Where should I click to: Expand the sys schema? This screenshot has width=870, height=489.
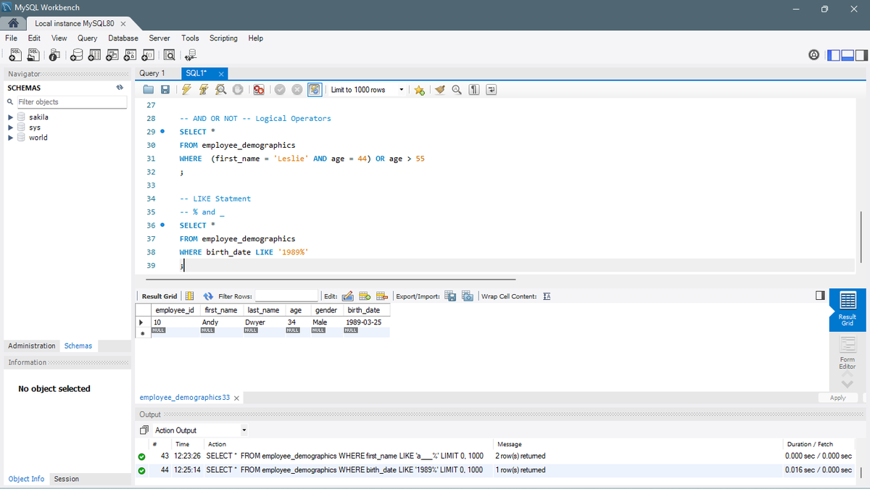pyautogui.click(x=10, y=128)
